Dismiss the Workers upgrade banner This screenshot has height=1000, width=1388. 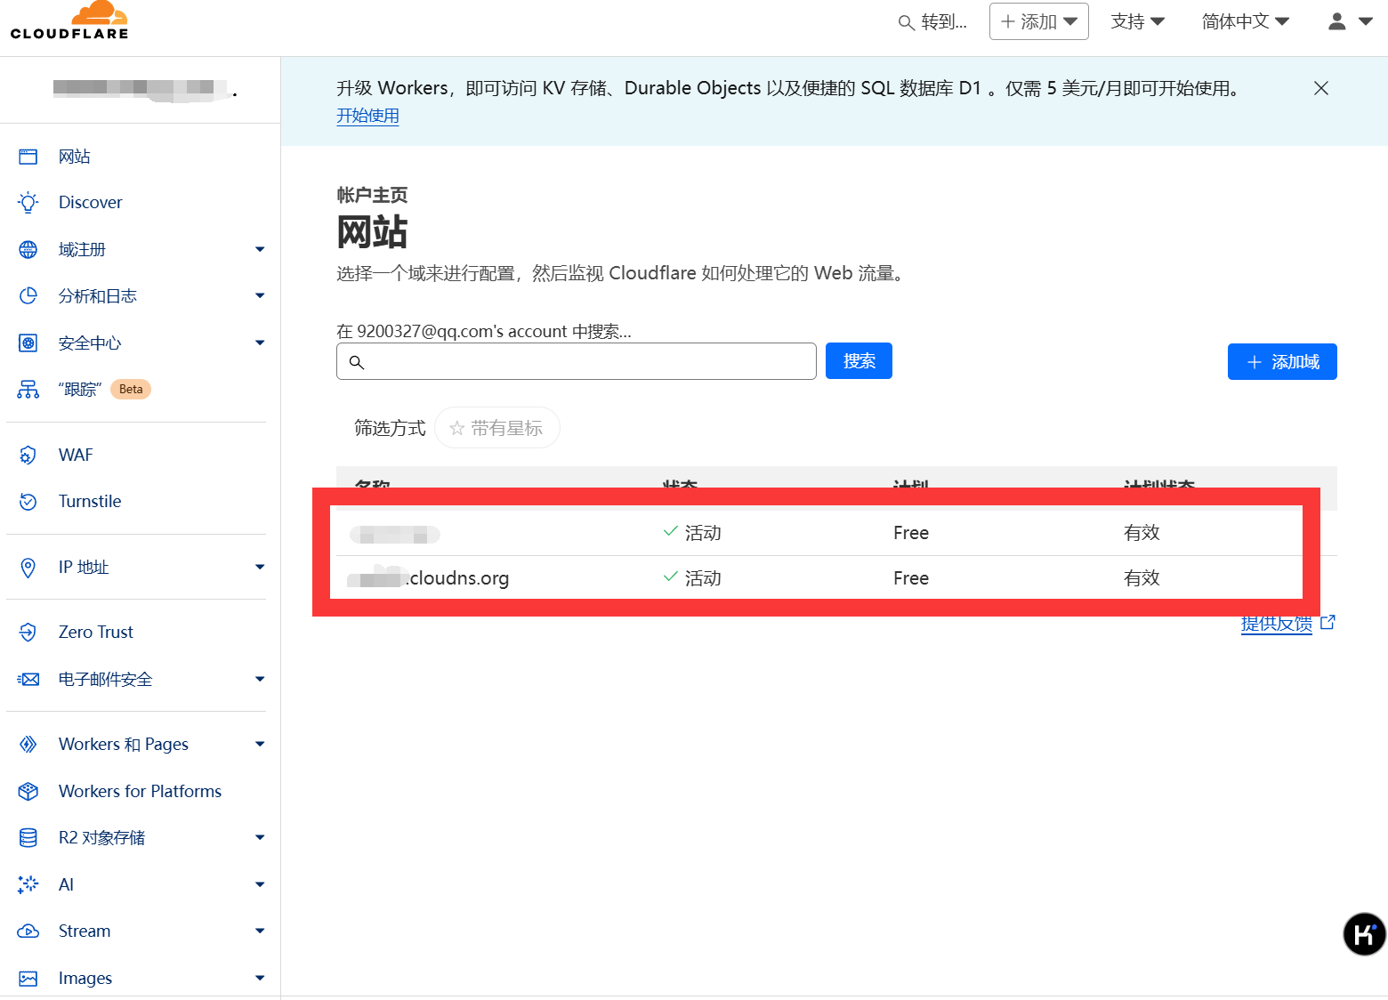pos(1321,88)
